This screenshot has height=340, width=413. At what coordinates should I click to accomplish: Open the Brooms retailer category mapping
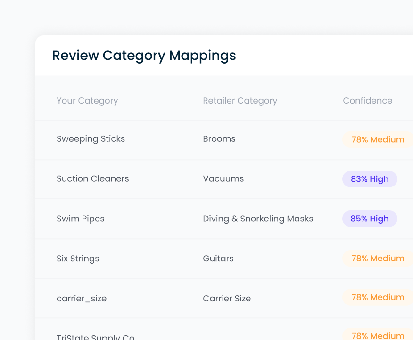pyautogui.click(x=219, y=139)
